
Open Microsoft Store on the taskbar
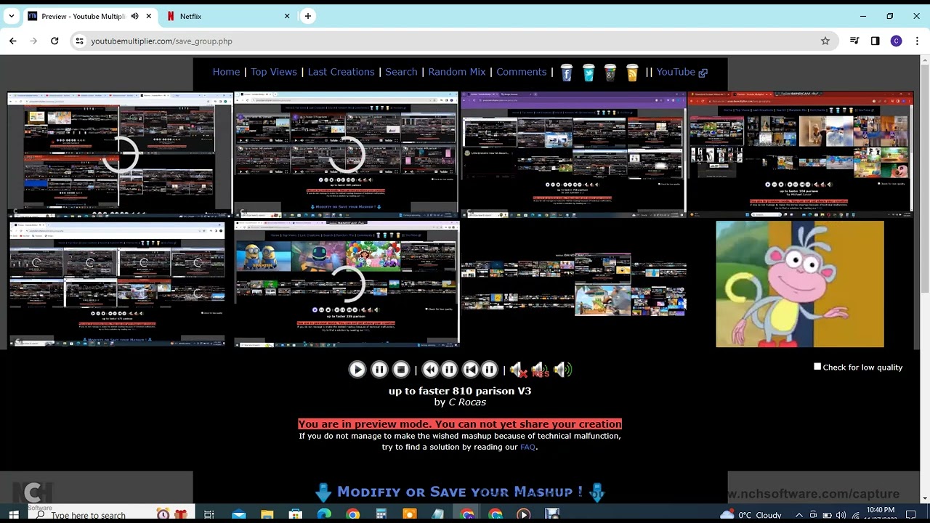(295, 514)
